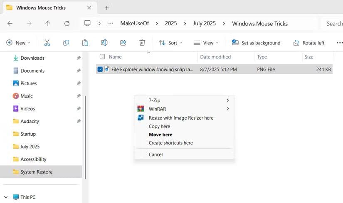
Task: Navigate to 2025 folder in breadcrumb
Action: pos(171,23)
